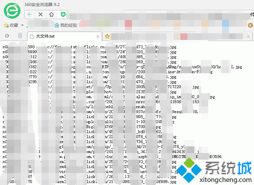Close the second browser tab
This screenshot has height=185, width=254.
point(248,36)
